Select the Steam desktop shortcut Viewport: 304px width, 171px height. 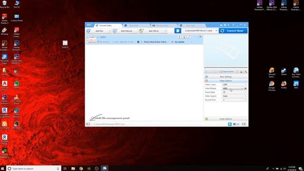(x=284, y=72)
